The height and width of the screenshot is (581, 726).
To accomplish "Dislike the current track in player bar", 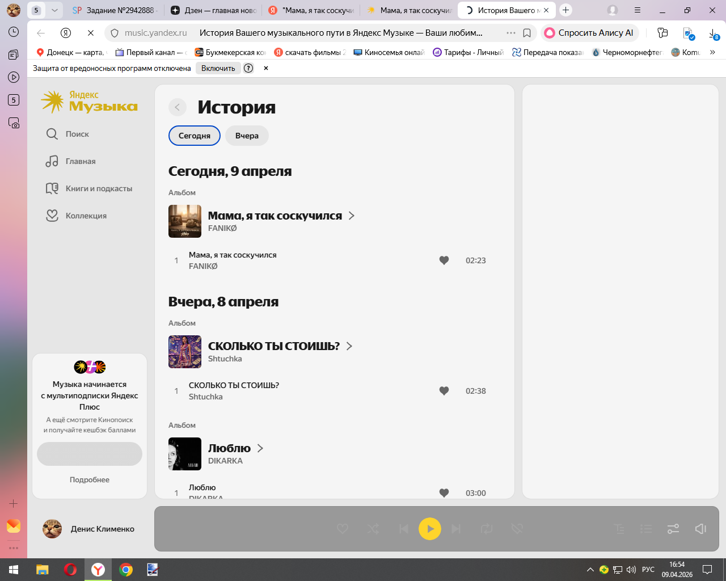I will [517, 529].
